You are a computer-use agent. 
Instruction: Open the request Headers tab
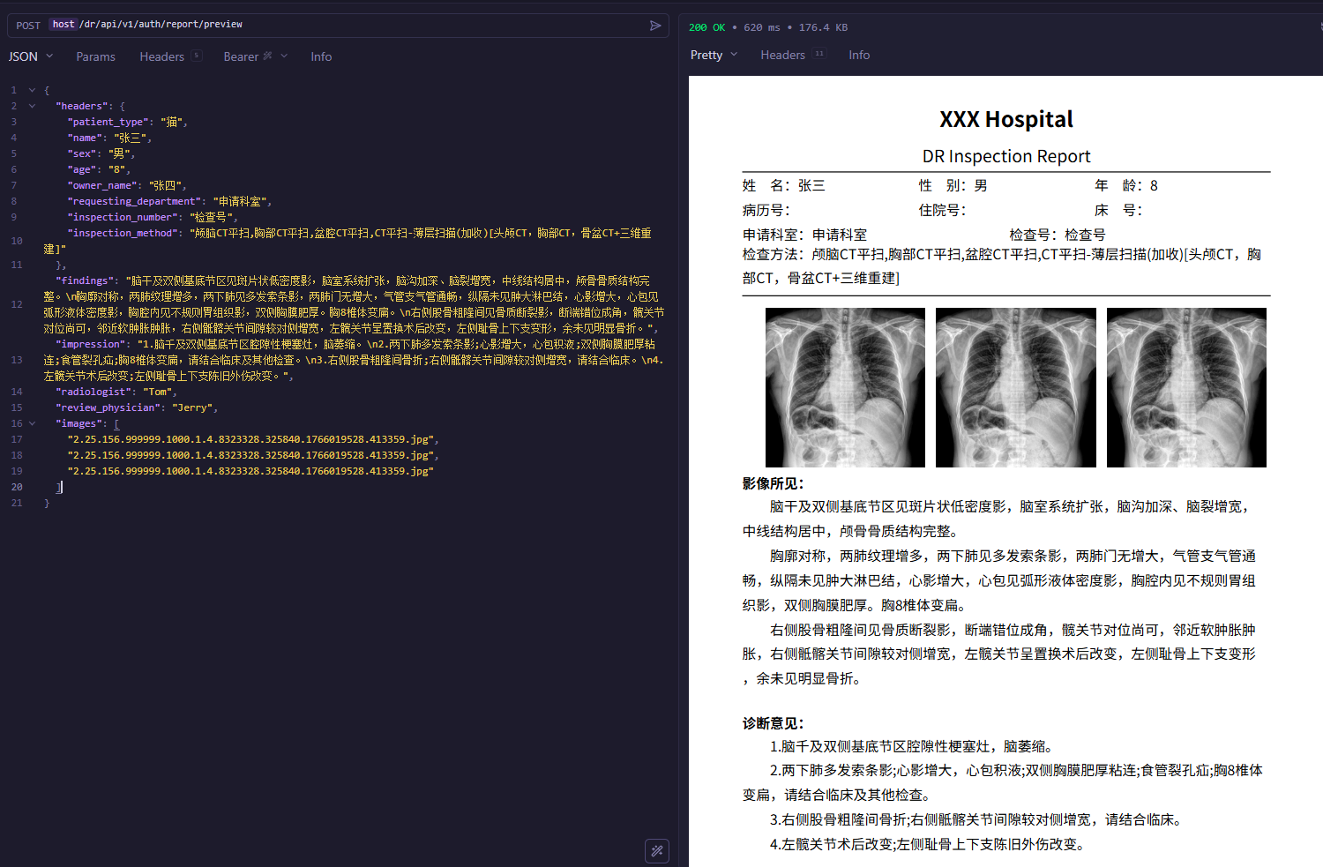tap(161, 56)
